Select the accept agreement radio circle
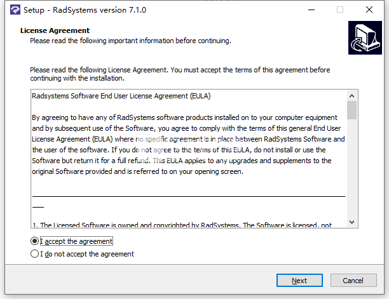389x299 pixels. click(x=34, y=241)
